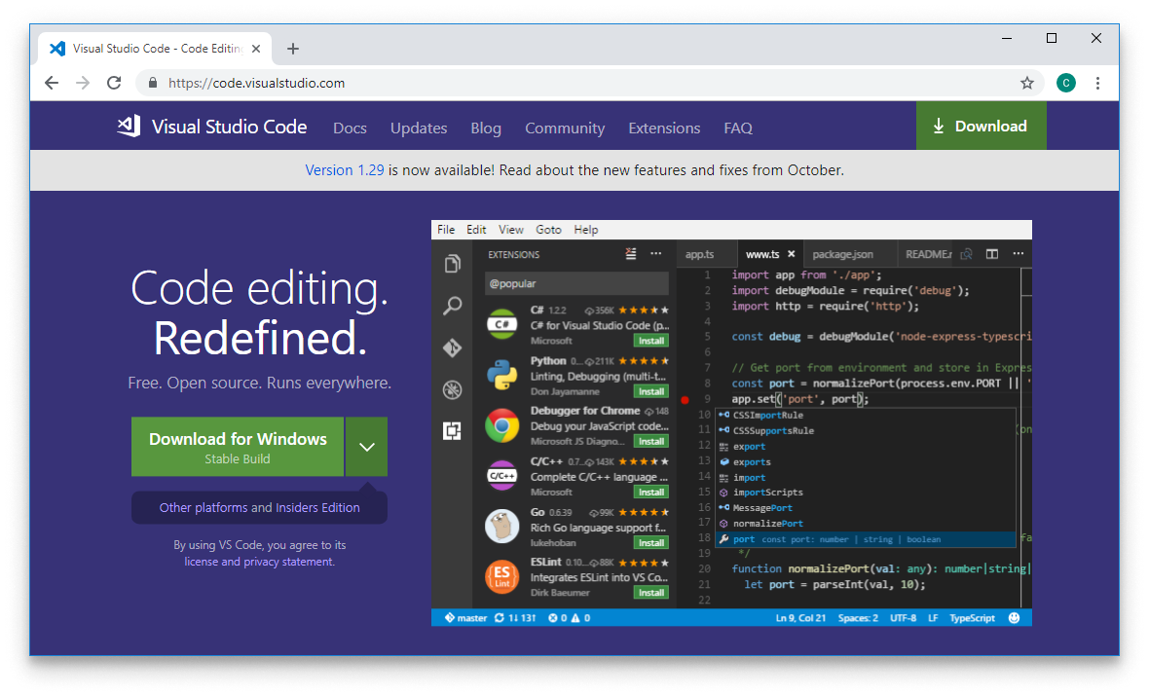Close the www.ts editor tab
This screenshot has width=1149, height=695.
click(x=791, y=253)
